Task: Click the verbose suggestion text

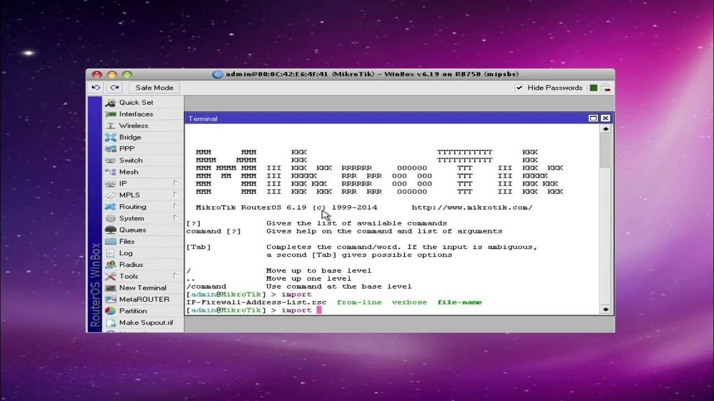Action: 409,302
